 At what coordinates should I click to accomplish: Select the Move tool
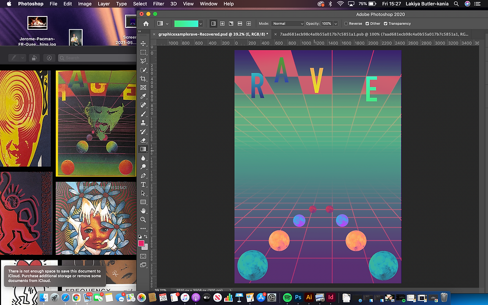tap(143, 43)
